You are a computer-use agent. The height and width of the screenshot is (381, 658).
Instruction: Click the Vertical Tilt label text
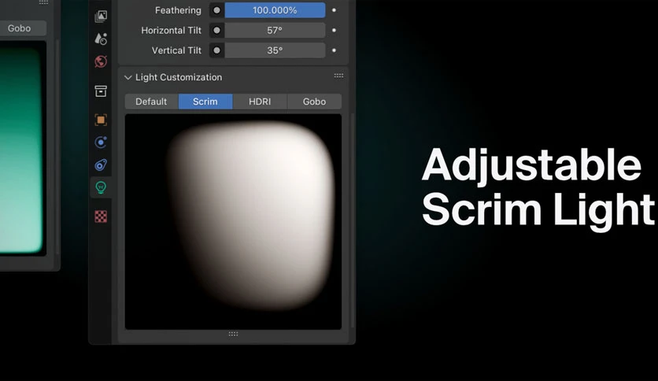click(x=176, y=50)
